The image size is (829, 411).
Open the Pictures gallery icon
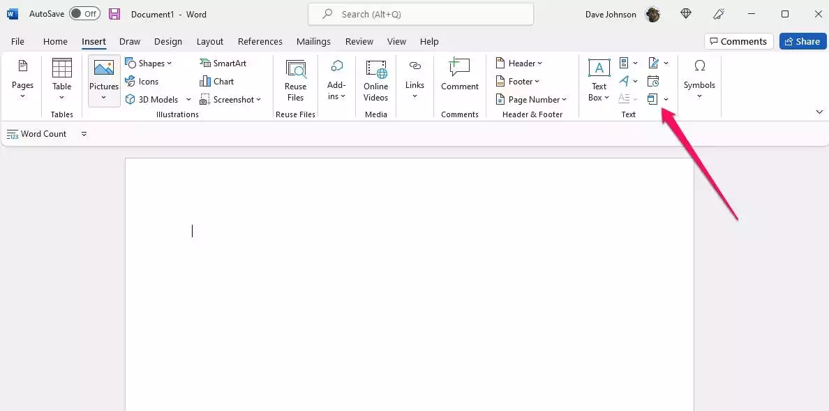[x=103, y=69]
